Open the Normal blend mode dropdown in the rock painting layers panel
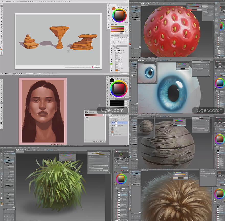Screen dimensions: 225x221 point(116,40)
